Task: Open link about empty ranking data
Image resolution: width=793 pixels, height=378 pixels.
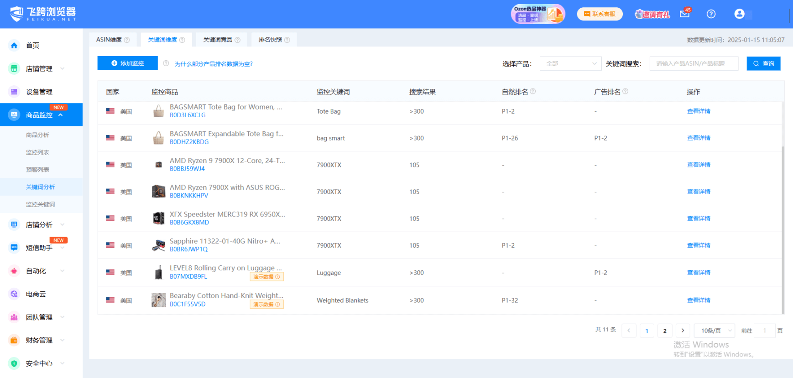Action: (214, 64)
